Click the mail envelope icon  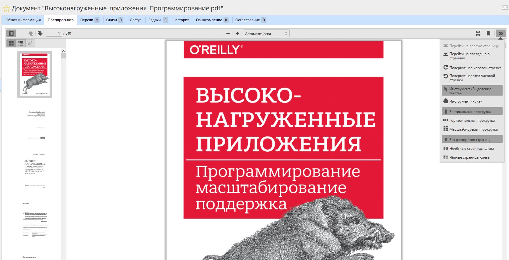pyautogui.click(x=504, y=8)
